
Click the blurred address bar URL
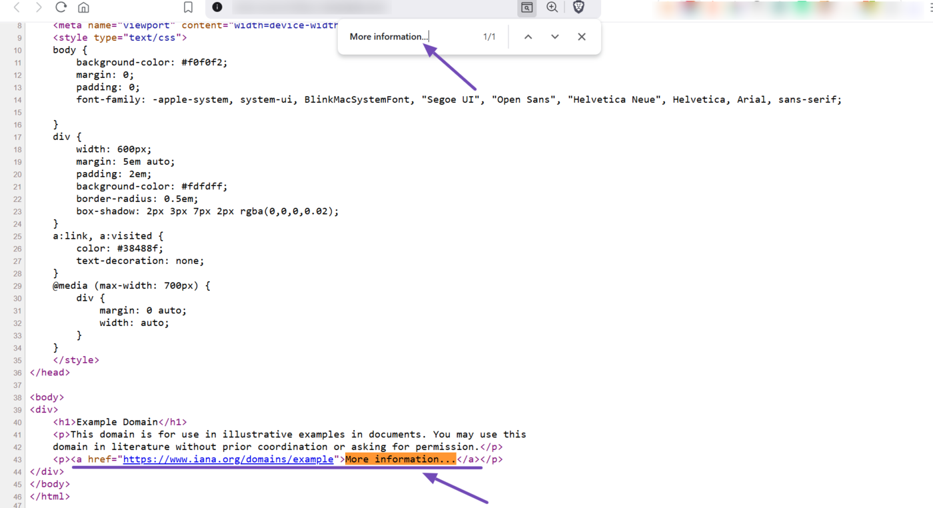(x=310, y=7)
